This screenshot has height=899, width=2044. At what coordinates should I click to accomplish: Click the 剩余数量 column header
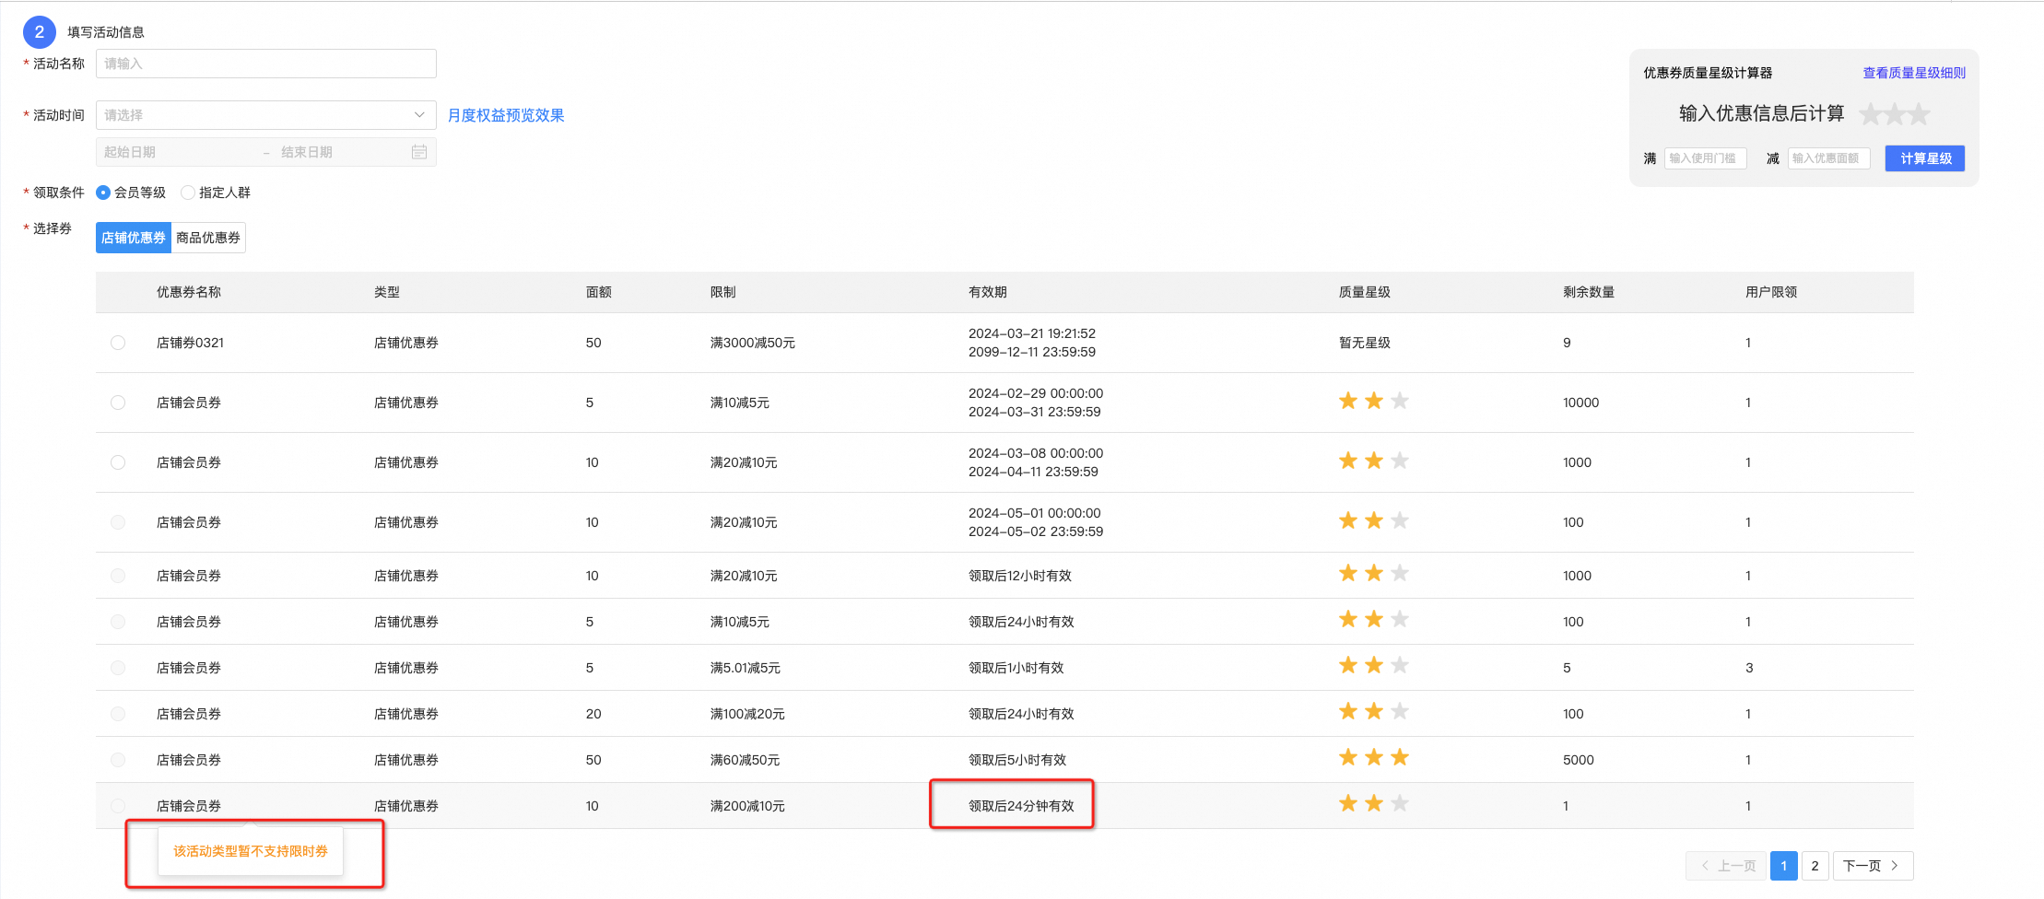tap(1589, 292)
